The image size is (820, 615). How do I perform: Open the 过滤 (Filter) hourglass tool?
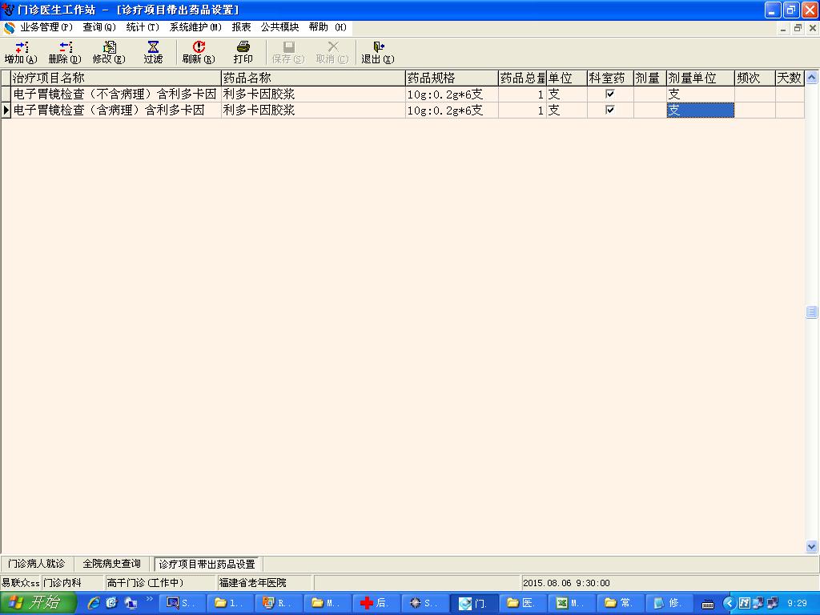pyautogui.click(x=153, y=52)
